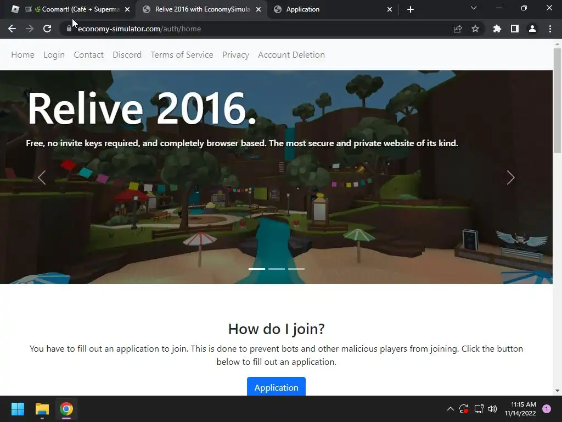This screenshot has height=422, width=562.
Task: Click the scrollbar down arrow
Action: pos(557,391)
